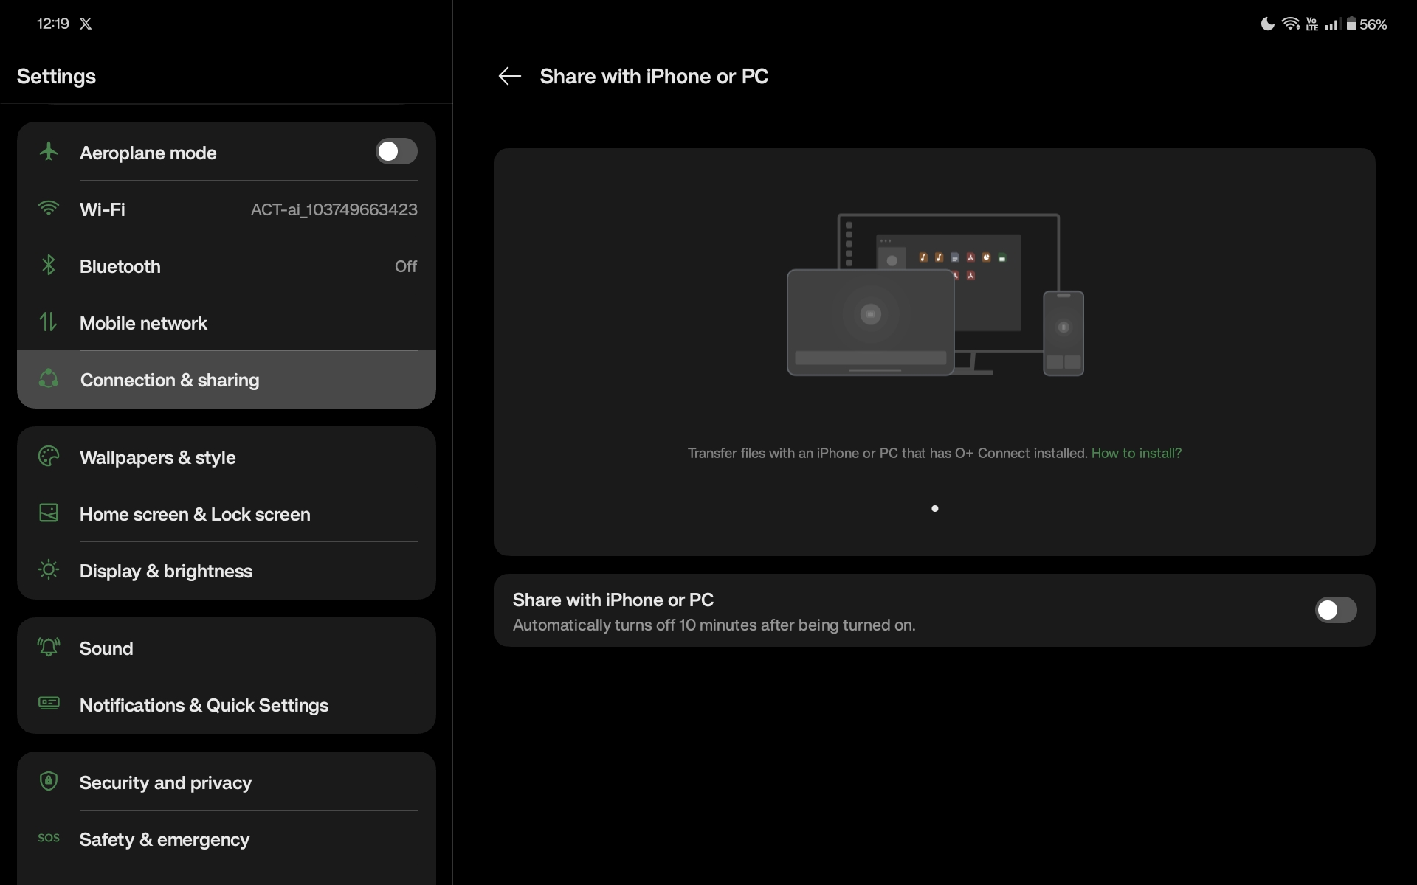Tap the Do Not Disturb moon status icon
Viewport: 1417px width, 885px height.
[x=1267, y=24]
